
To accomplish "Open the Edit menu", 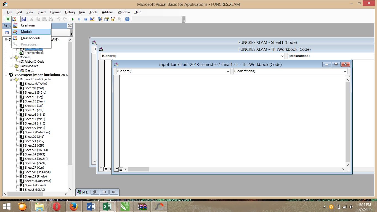I will click(19, 12).
